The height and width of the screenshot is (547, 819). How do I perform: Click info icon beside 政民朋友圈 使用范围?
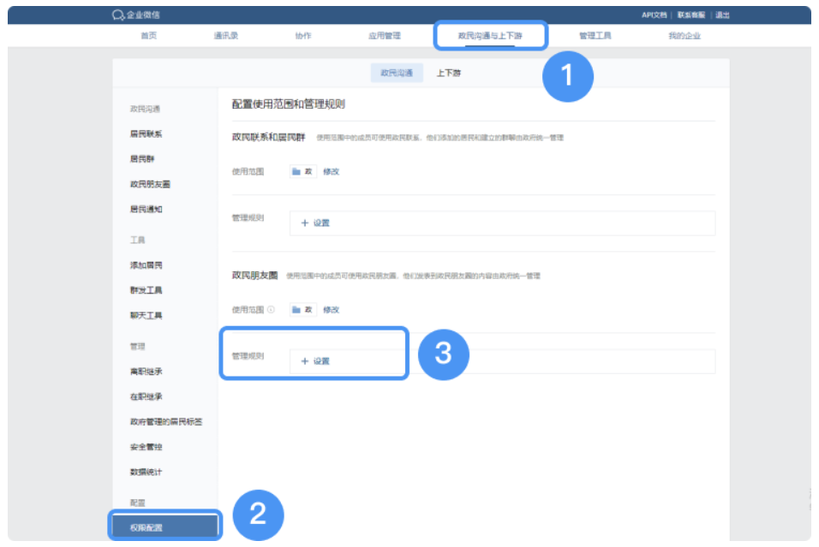271,310
